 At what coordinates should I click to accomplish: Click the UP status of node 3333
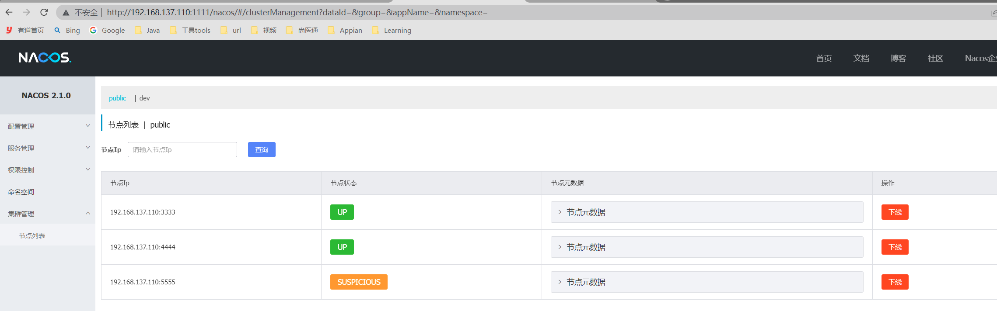(342, 212)
